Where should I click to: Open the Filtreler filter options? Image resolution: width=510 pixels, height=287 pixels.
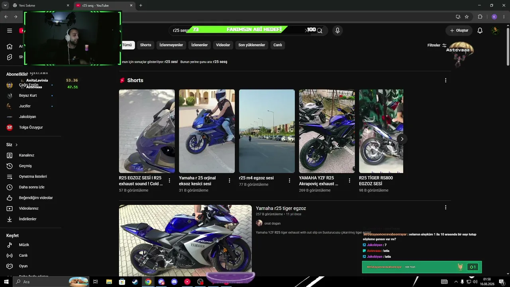coord(437,45)
